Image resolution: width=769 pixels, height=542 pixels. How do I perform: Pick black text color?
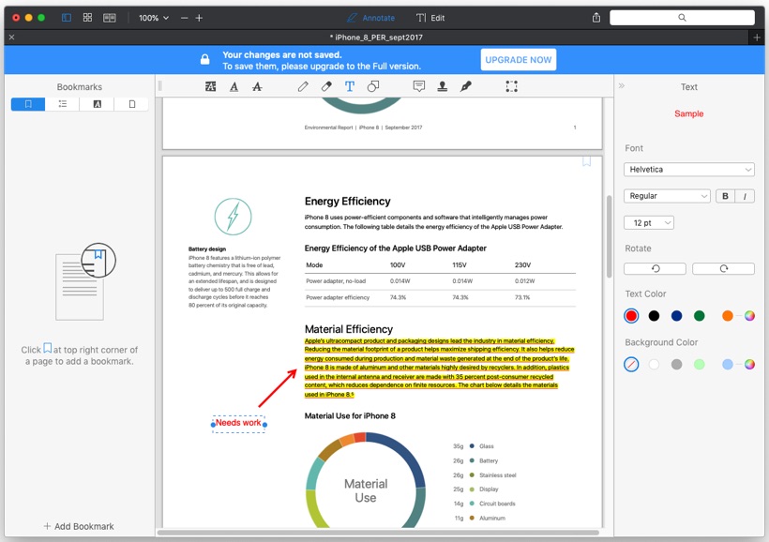[x=654, y=316]
